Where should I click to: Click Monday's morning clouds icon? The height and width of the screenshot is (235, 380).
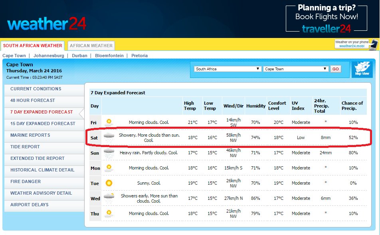[109, 168]
